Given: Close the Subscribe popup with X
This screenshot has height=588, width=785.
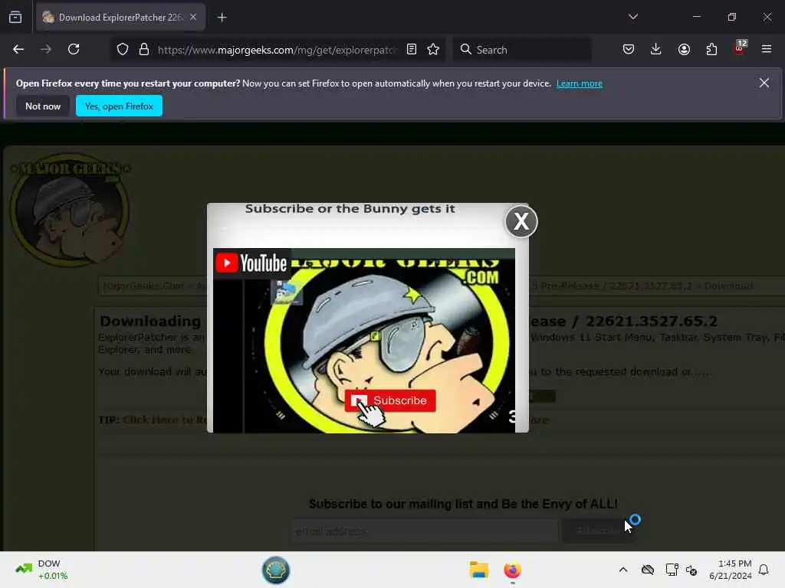Looking at the screenshot, I should [521, 221].
